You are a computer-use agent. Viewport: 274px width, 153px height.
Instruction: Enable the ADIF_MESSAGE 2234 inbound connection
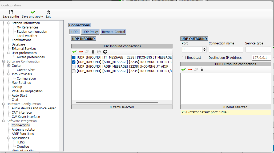[x=74, y=71]
